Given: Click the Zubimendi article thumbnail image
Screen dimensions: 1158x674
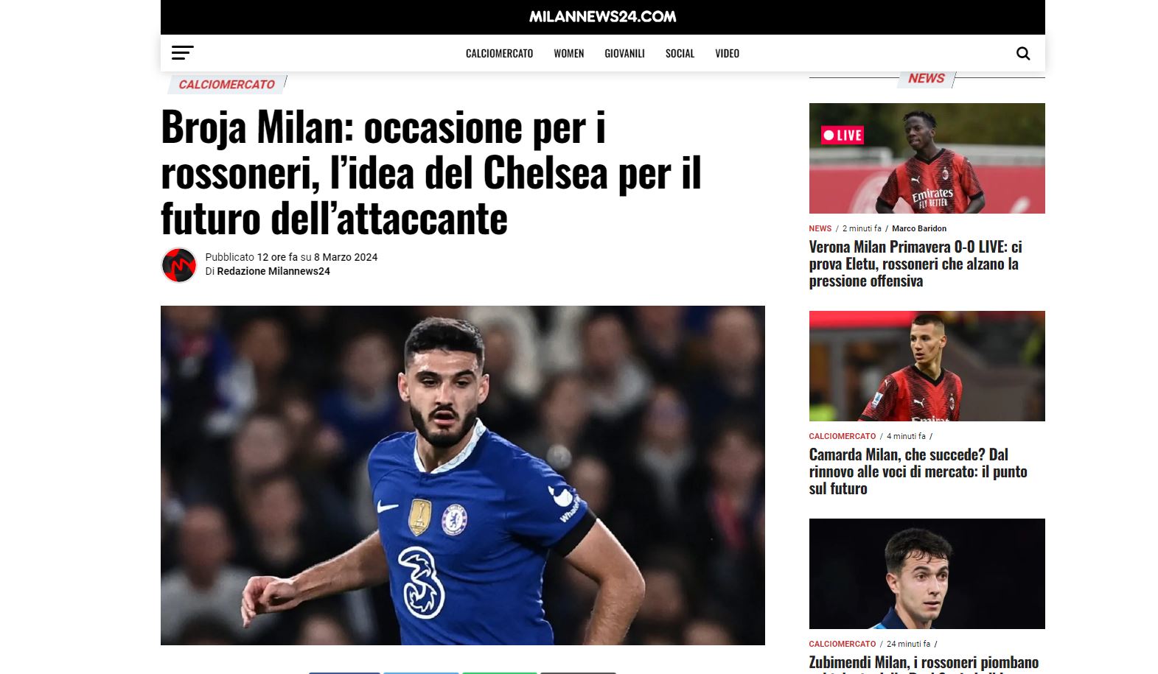Looking at the screenshot, I should pos(927,574).
